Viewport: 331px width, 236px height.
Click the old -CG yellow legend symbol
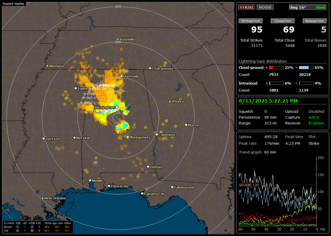17,231
